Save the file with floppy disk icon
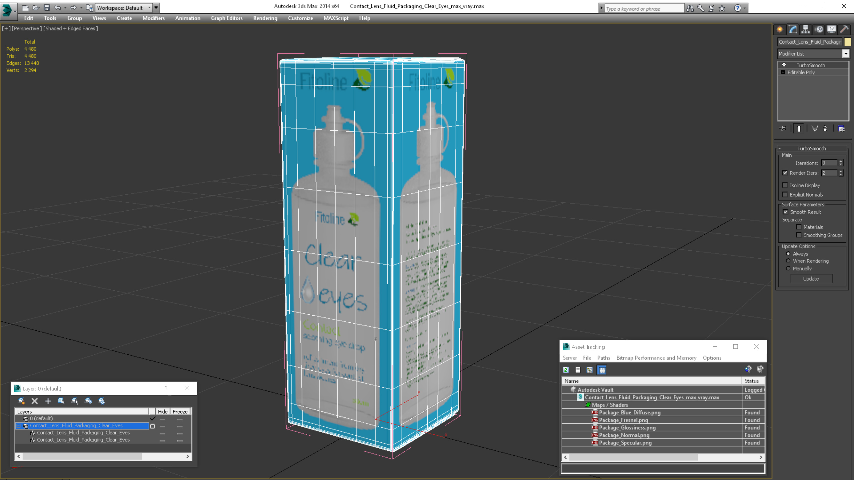This screenshot has width=854, height=480. point(47,8)
